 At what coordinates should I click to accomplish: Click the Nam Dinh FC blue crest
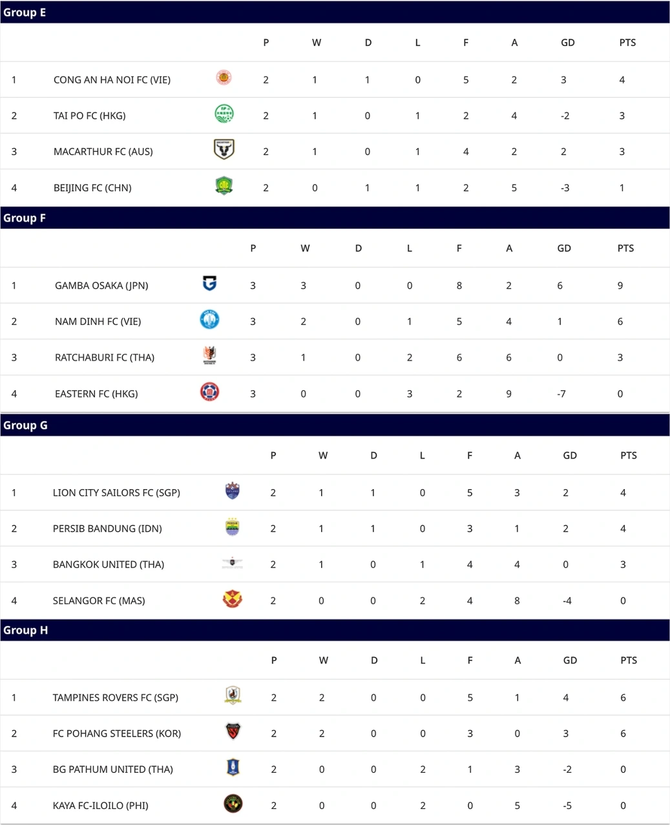209,320
